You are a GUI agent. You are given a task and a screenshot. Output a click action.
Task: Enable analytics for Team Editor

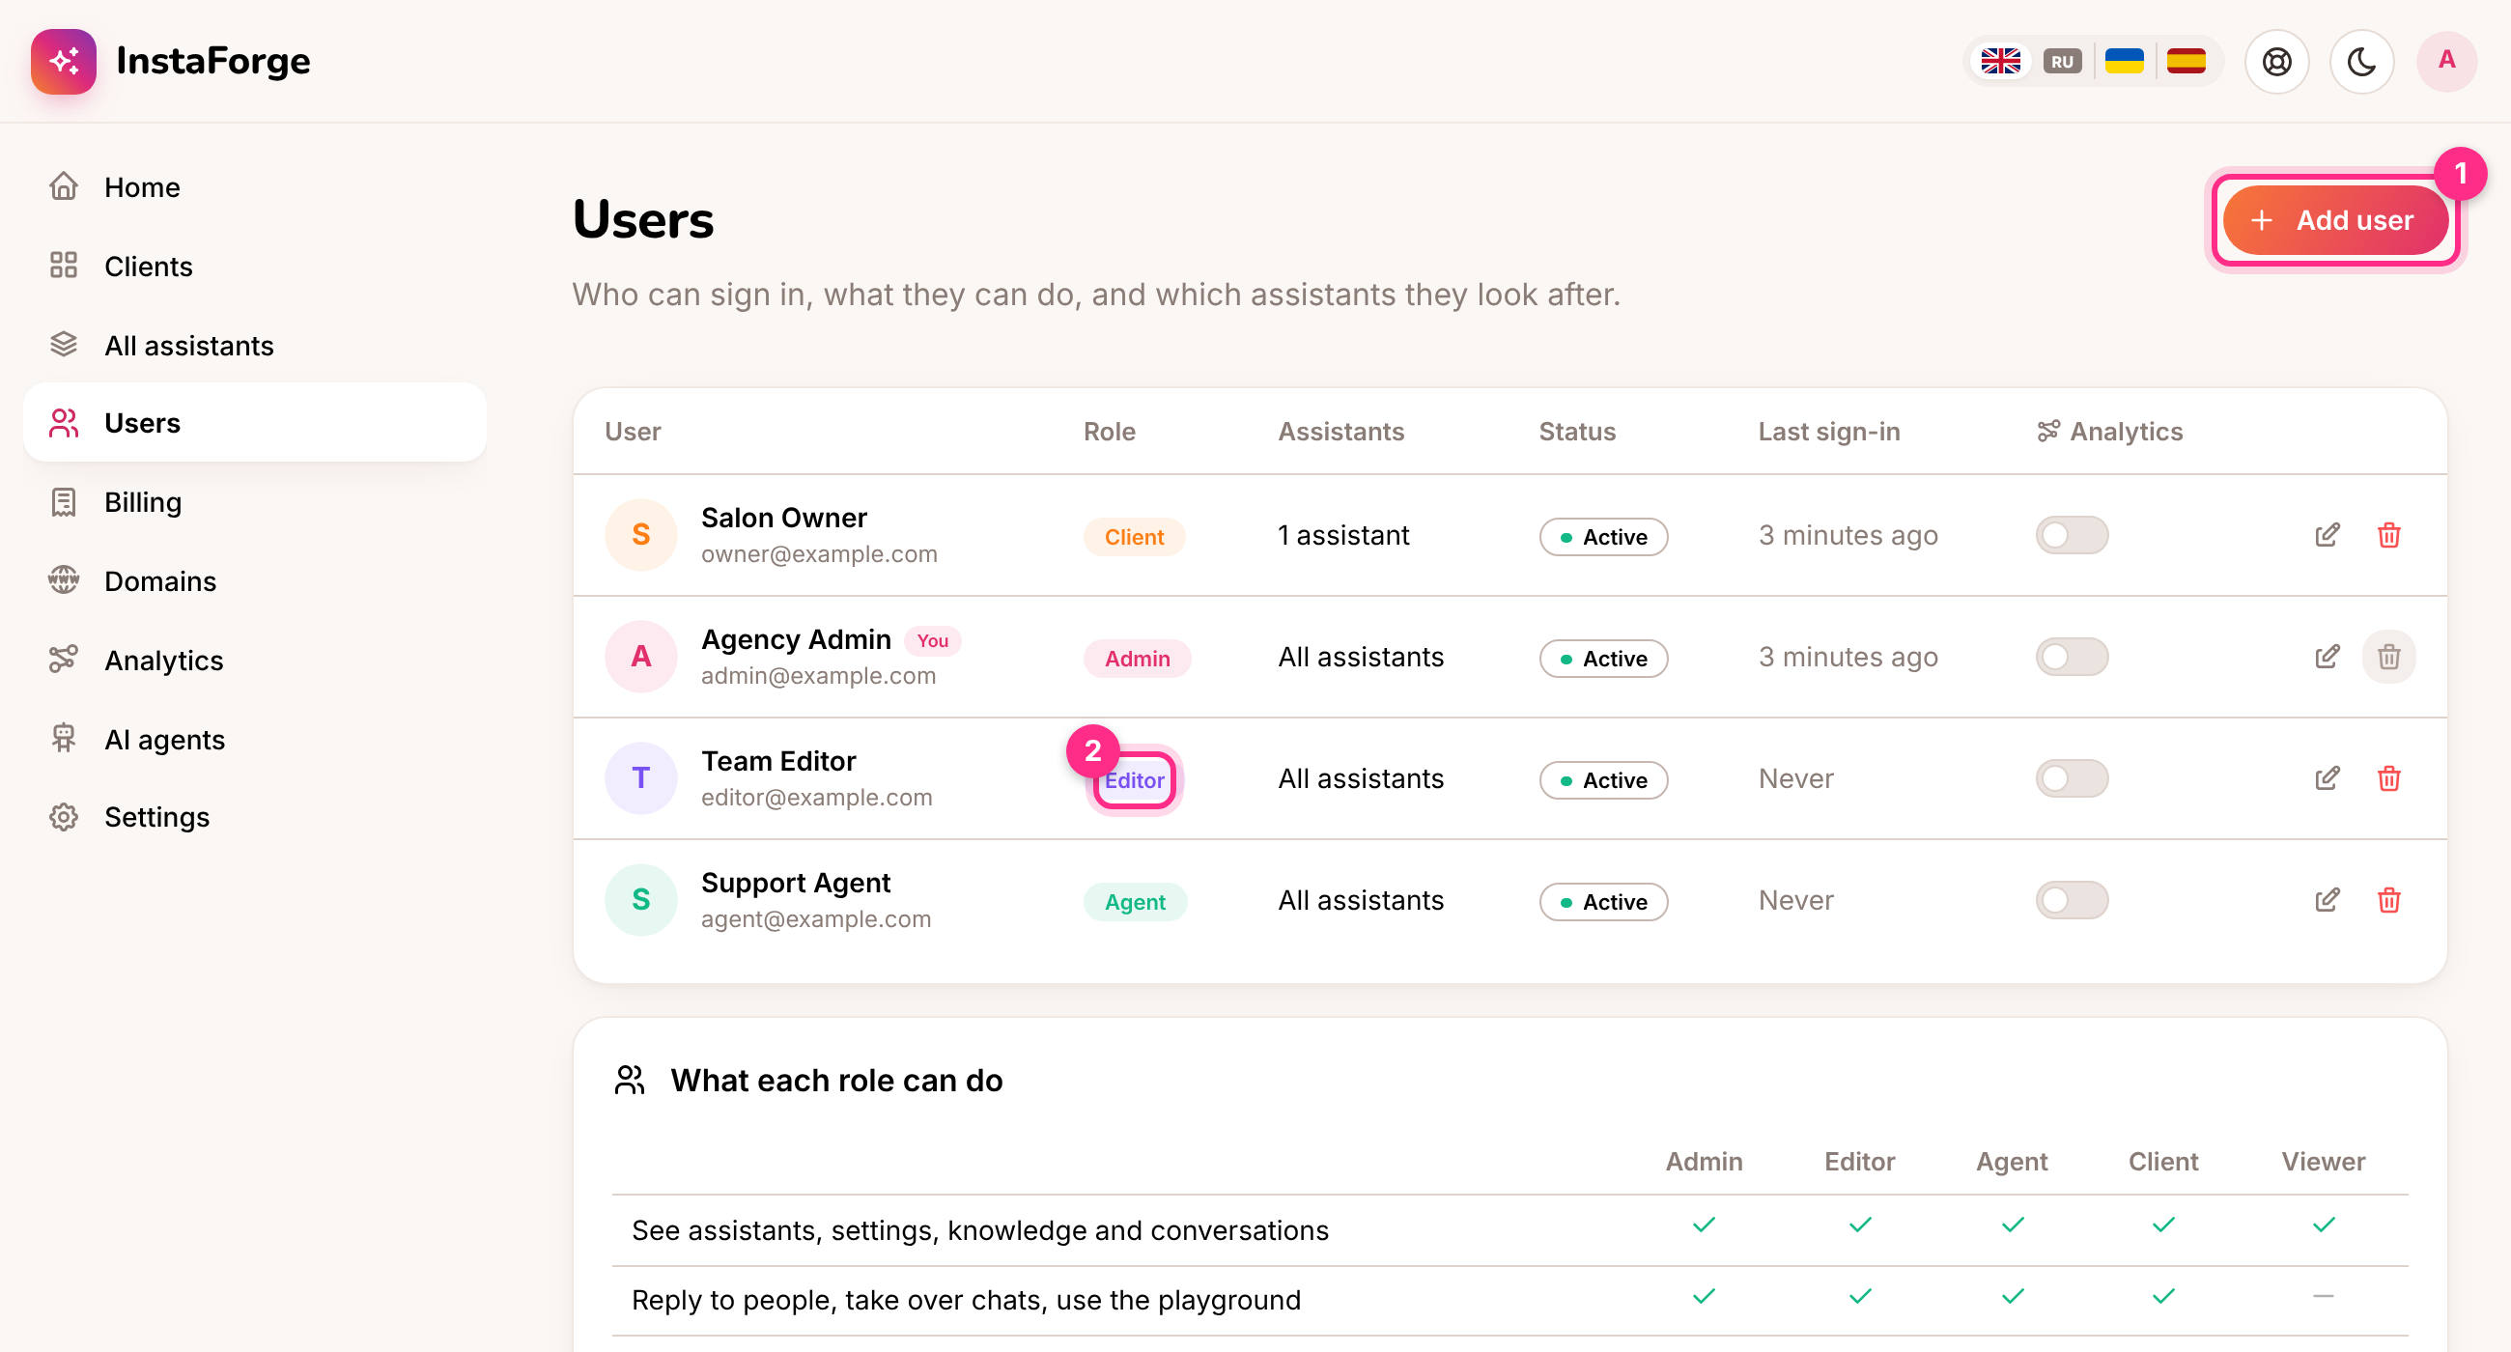coord(2072,778)
